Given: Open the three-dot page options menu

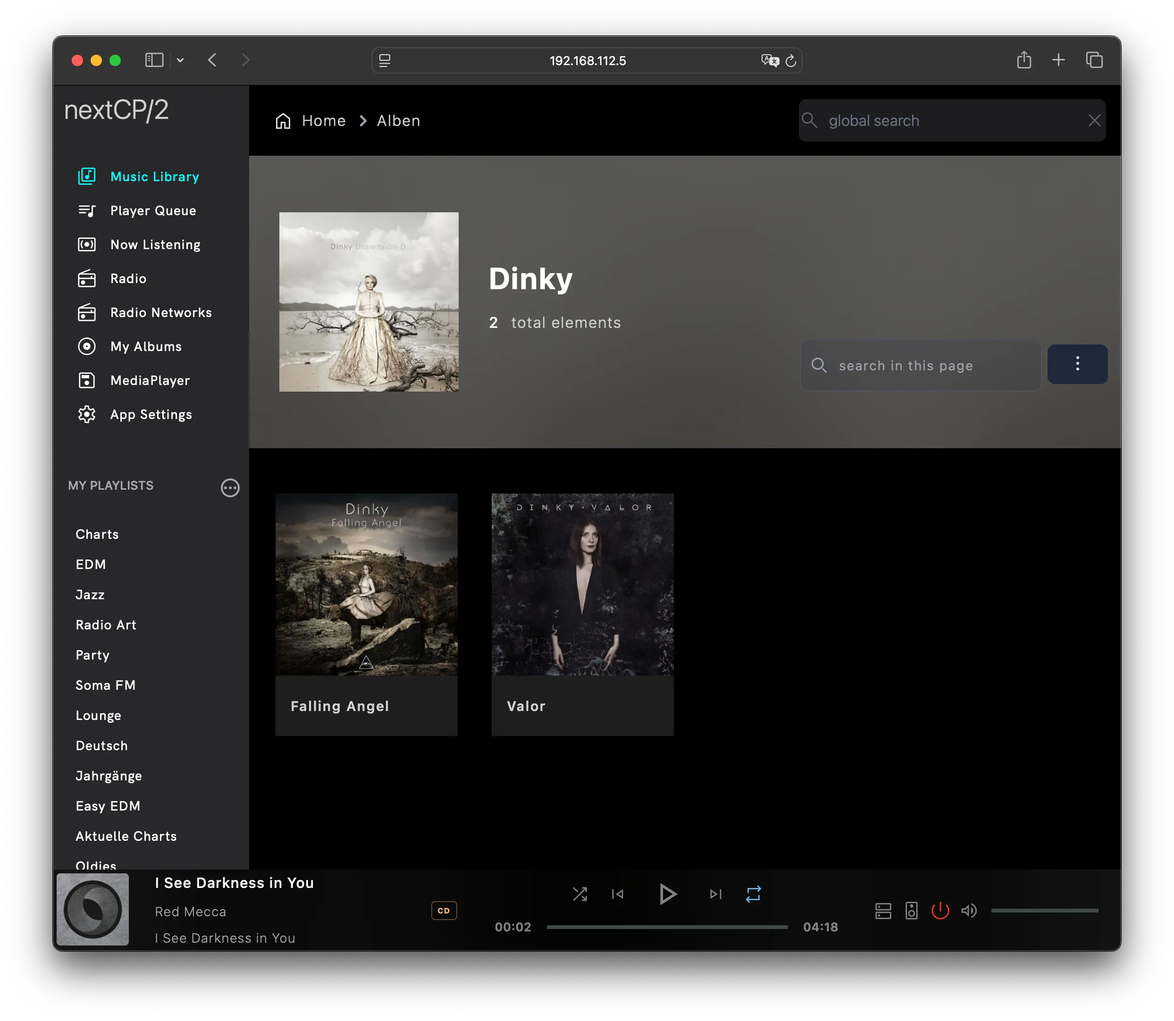Looking at the screenshot, I should coord(1077,364).
